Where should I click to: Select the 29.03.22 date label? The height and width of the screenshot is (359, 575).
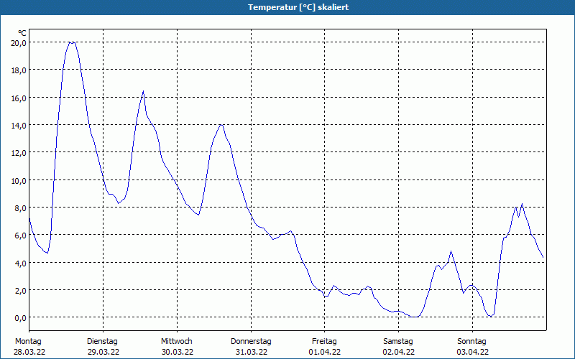(x=103, y=352)
